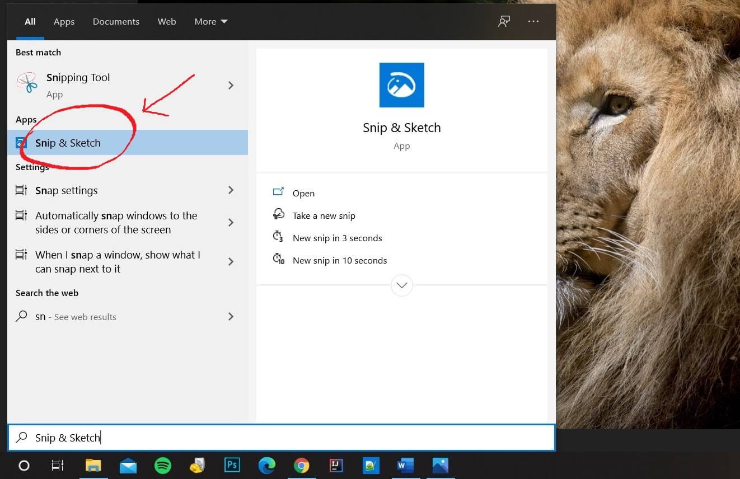This screenshot has height=479, width=740.
Task: Click the large Snip & Sketch tile icon
Action: point(401,85)
